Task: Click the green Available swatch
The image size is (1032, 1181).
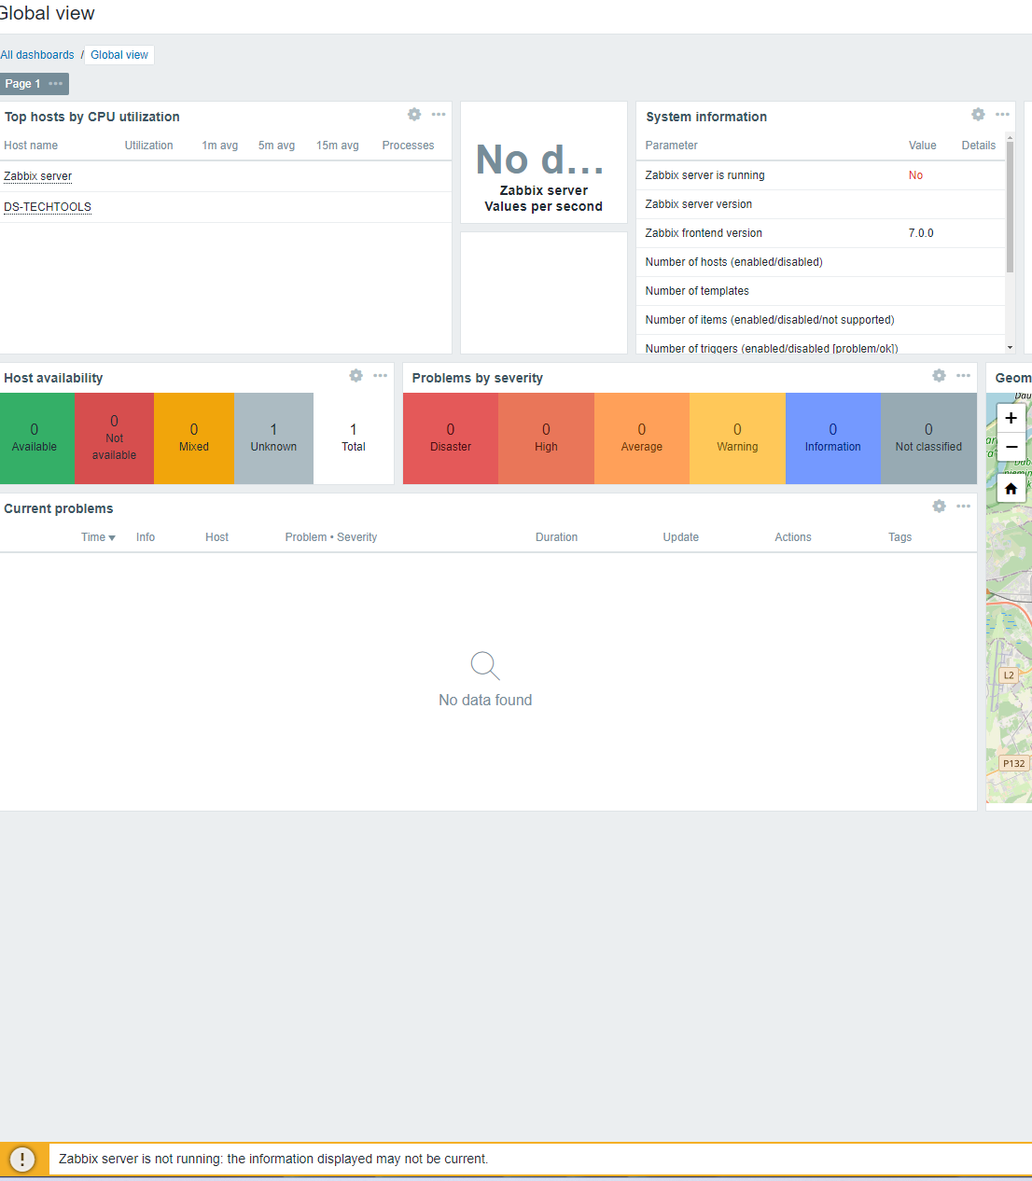Action: pyautogui.click(x=35, y=438)
